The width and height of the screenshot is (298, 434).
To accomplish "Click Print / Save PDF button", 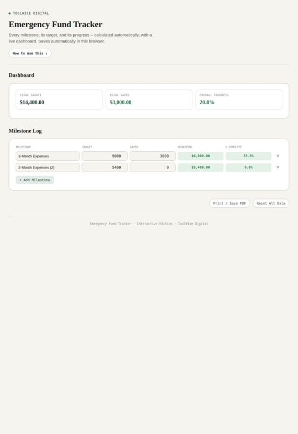I will (x=230, y=203).
